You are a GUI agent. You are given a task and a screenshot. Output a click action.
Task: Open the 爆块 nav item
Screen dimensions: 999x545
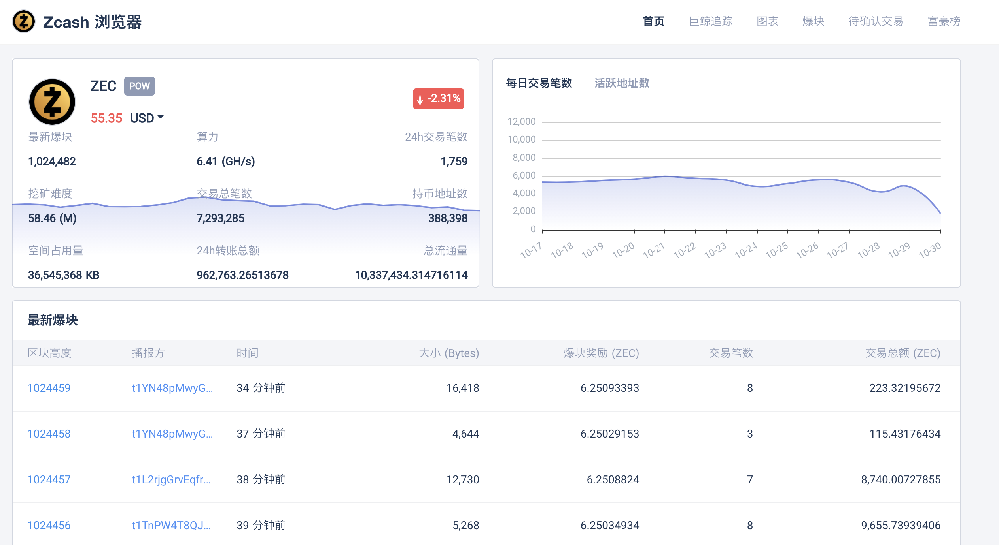pos(814,21)
